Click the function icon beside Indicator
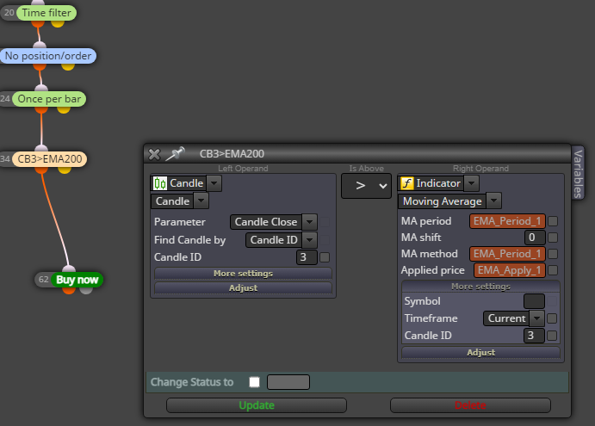595x426 pixels. (x=406, y=183)
